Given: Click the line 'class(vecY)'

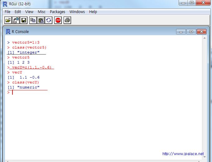Looking at the screenshot, I should (23, 83).
